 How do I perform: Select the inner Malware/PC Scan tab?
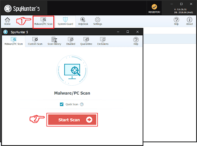[13, 41]
